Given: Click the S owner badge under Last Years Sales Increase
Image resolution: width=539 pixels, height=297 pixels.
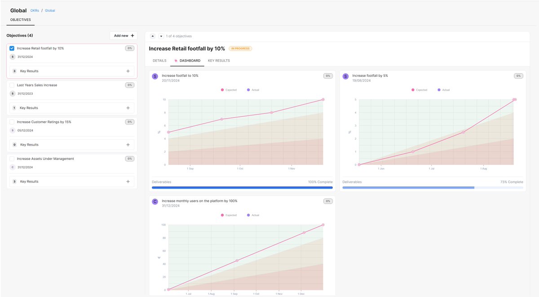Looking at the screenshot, I should (13, 93).
